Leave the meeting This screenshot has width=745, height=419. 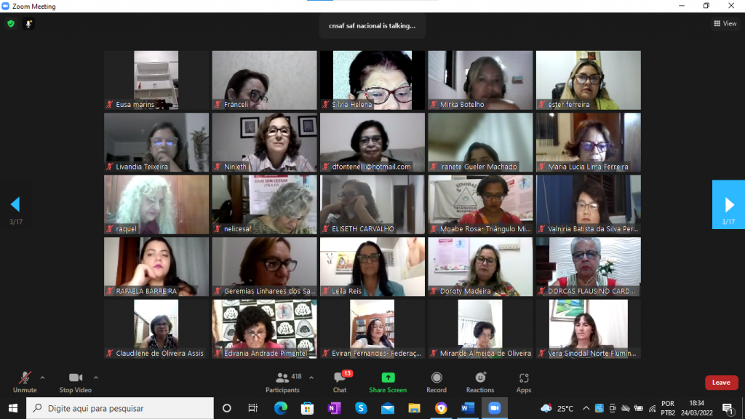(x=721, y=383)
